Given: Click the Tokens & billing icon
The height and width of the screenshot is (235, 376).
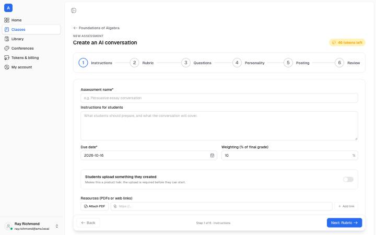Looking at the screenshot, I should (x=7, y=58).
